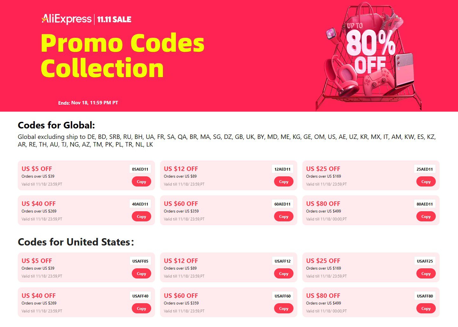Copy the USAFF40 United States code
This screenshot has height=327, width=458.
[141, 309]
